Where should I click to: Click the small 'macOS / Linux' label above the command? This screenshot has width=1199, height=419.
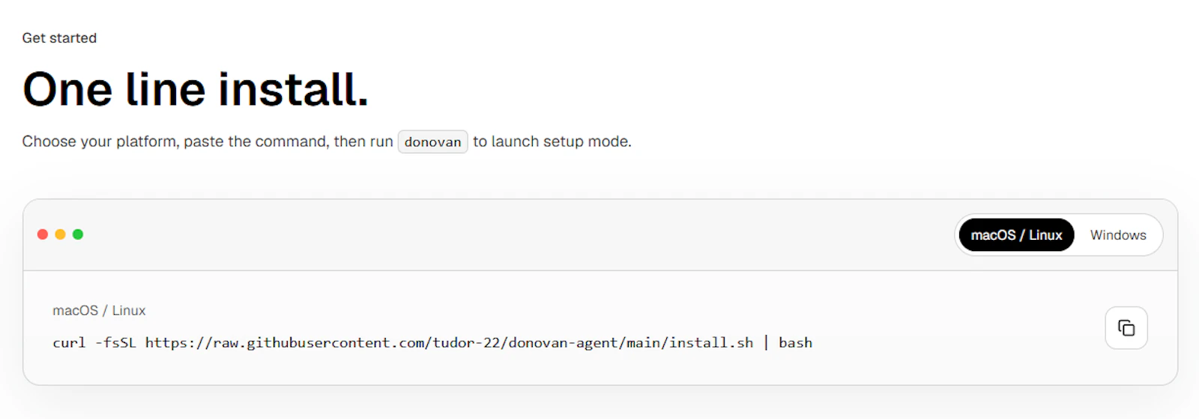[x=99, y=310]
